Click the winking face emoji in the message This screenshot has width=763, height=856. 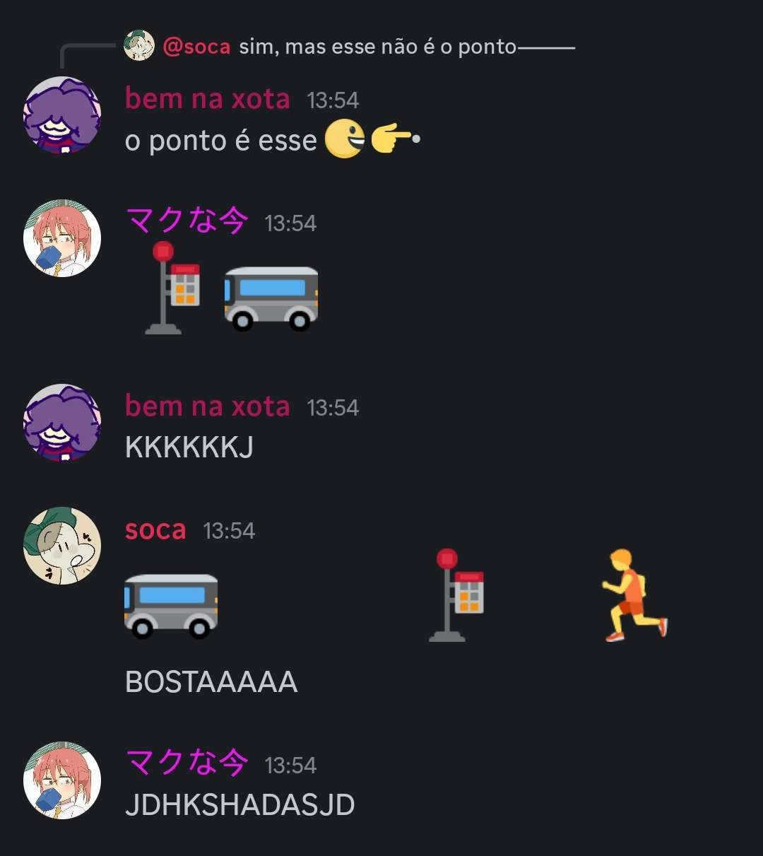tap(345, 139)
